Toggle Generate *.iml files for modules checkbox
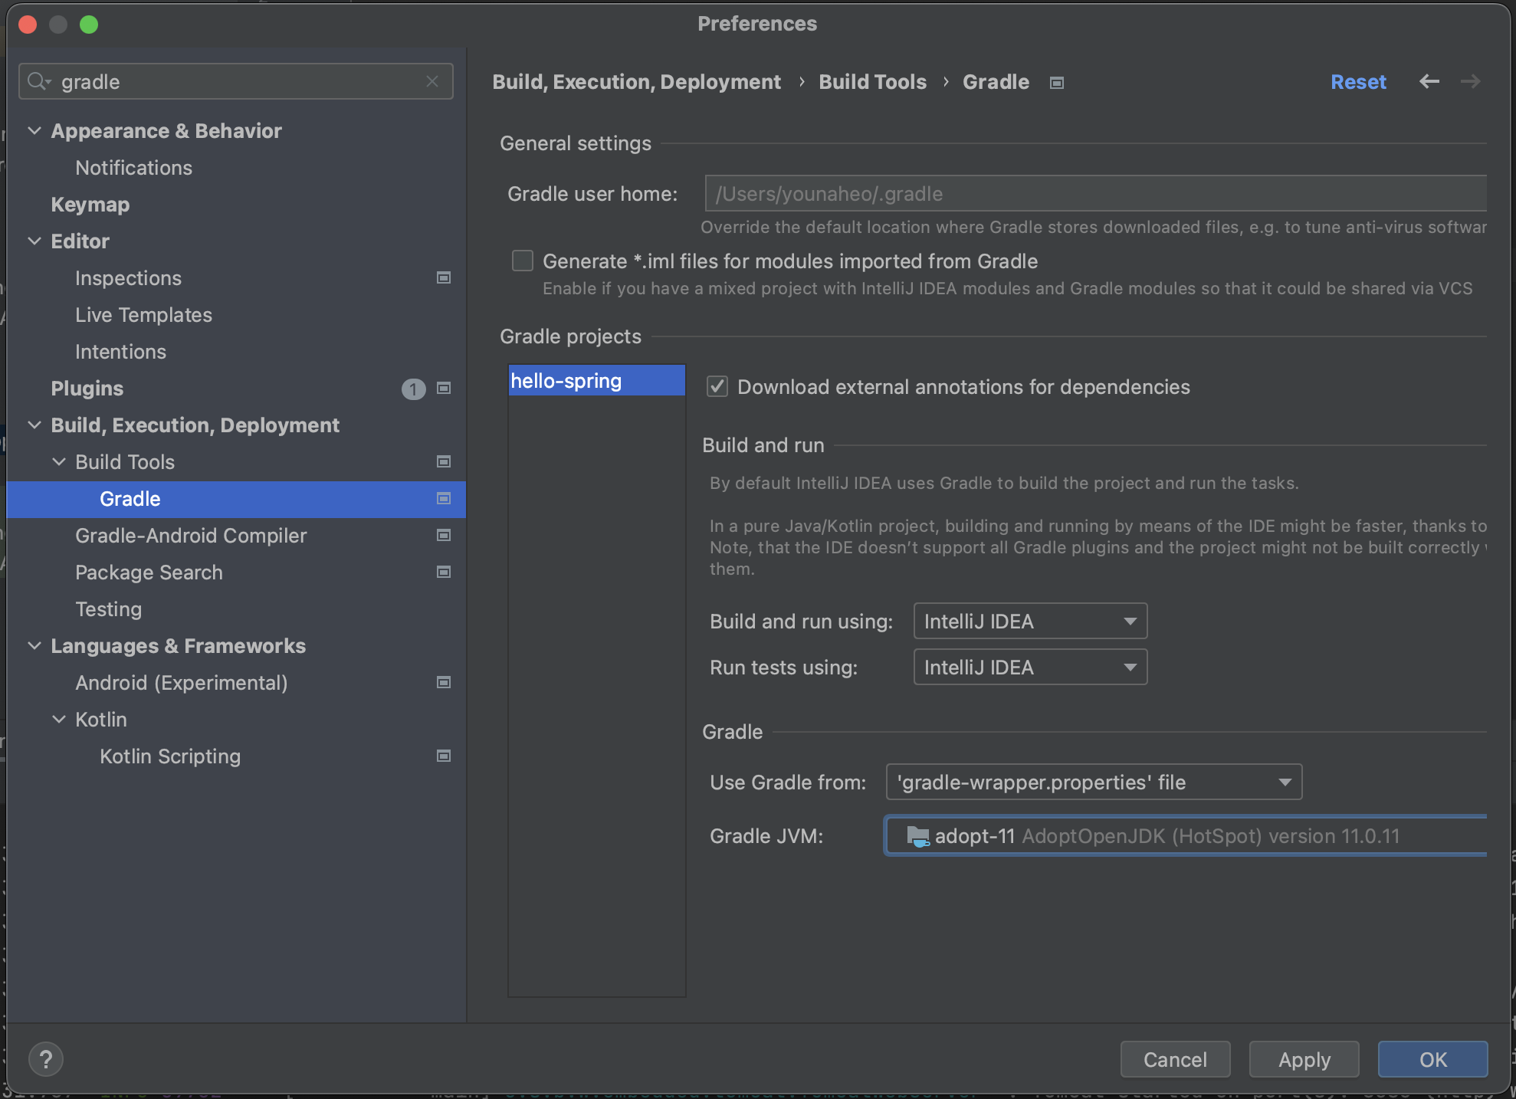Screen dimensions: 1516x1099 pyautogui.click(x=523, y=261)
